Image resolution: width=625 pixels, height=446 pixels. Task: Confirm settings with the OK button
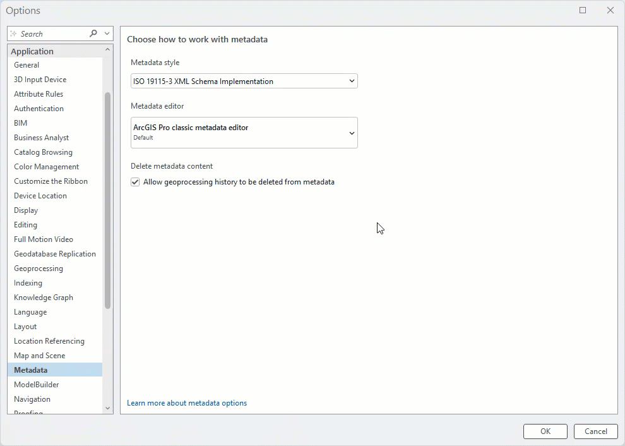tap(545, 431)
